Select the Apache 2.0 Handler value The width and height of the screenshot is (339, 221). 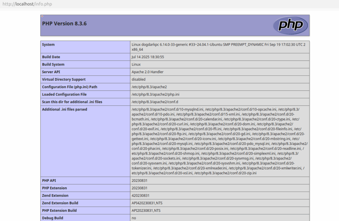(x=147, y=72)
